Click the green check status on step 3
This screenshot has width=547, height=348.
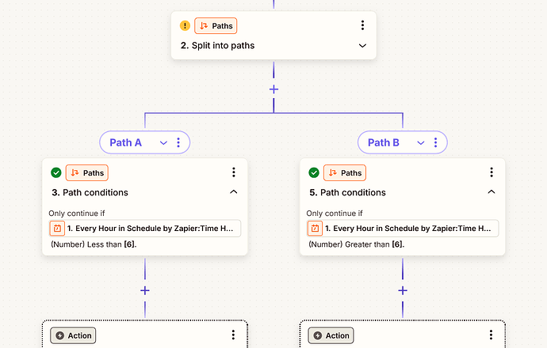tap(55, 172)
